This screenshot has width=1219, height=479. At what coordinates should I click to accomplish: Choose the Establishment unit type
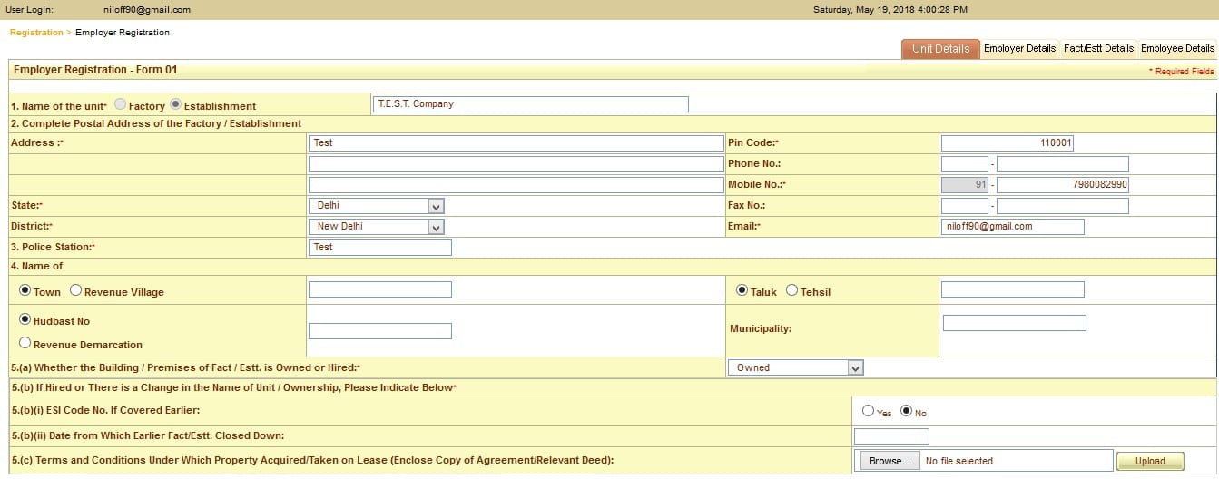(x=176, y=105)
